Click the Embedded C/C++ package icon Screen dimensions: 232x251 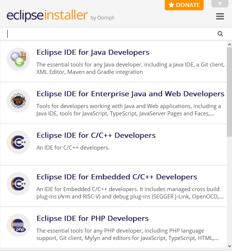[18, 184]
